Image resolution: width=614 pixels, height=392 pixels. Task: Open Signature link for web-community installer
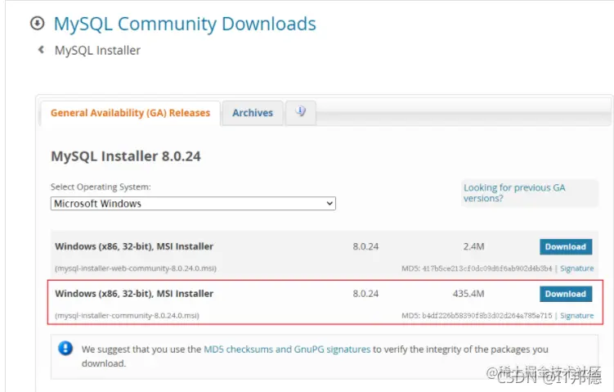(576, 268)
